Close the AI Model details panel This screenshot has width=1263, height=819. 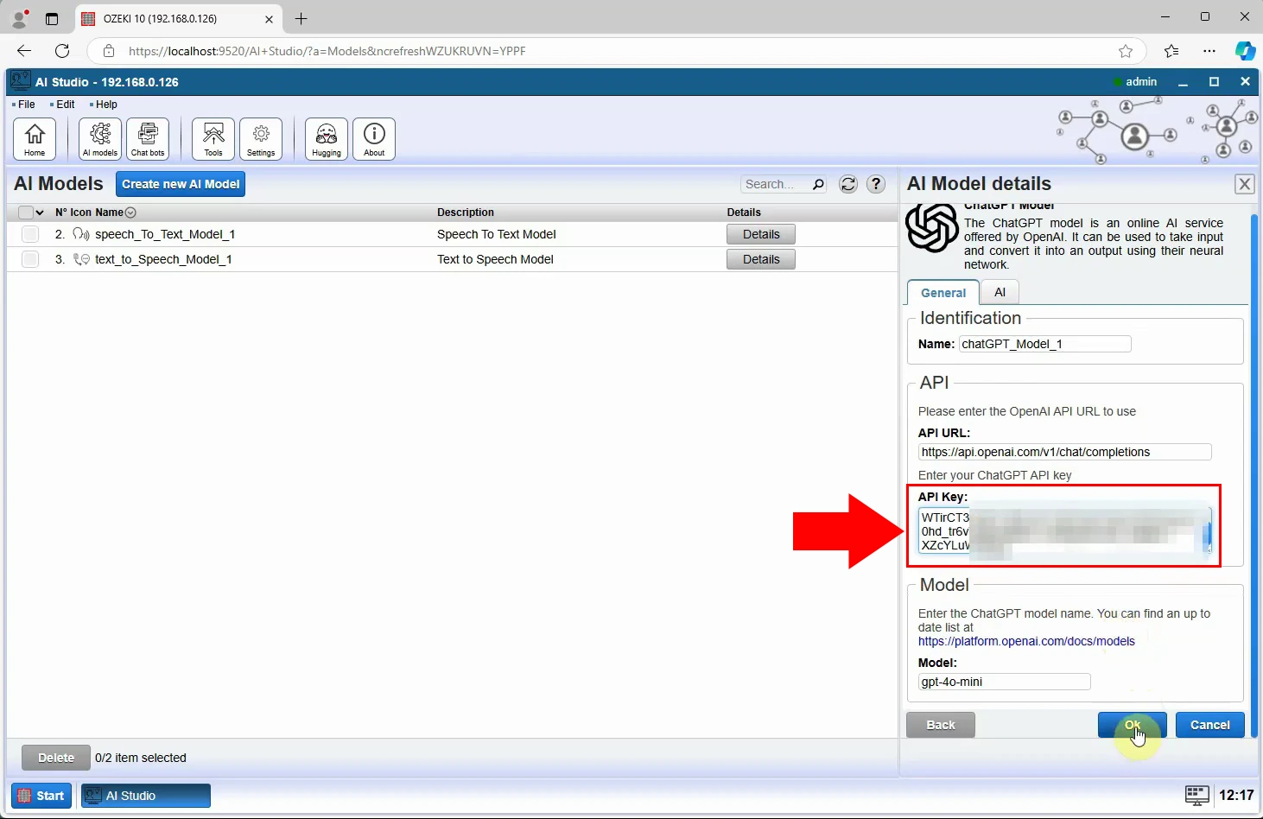click(1244, 184)
